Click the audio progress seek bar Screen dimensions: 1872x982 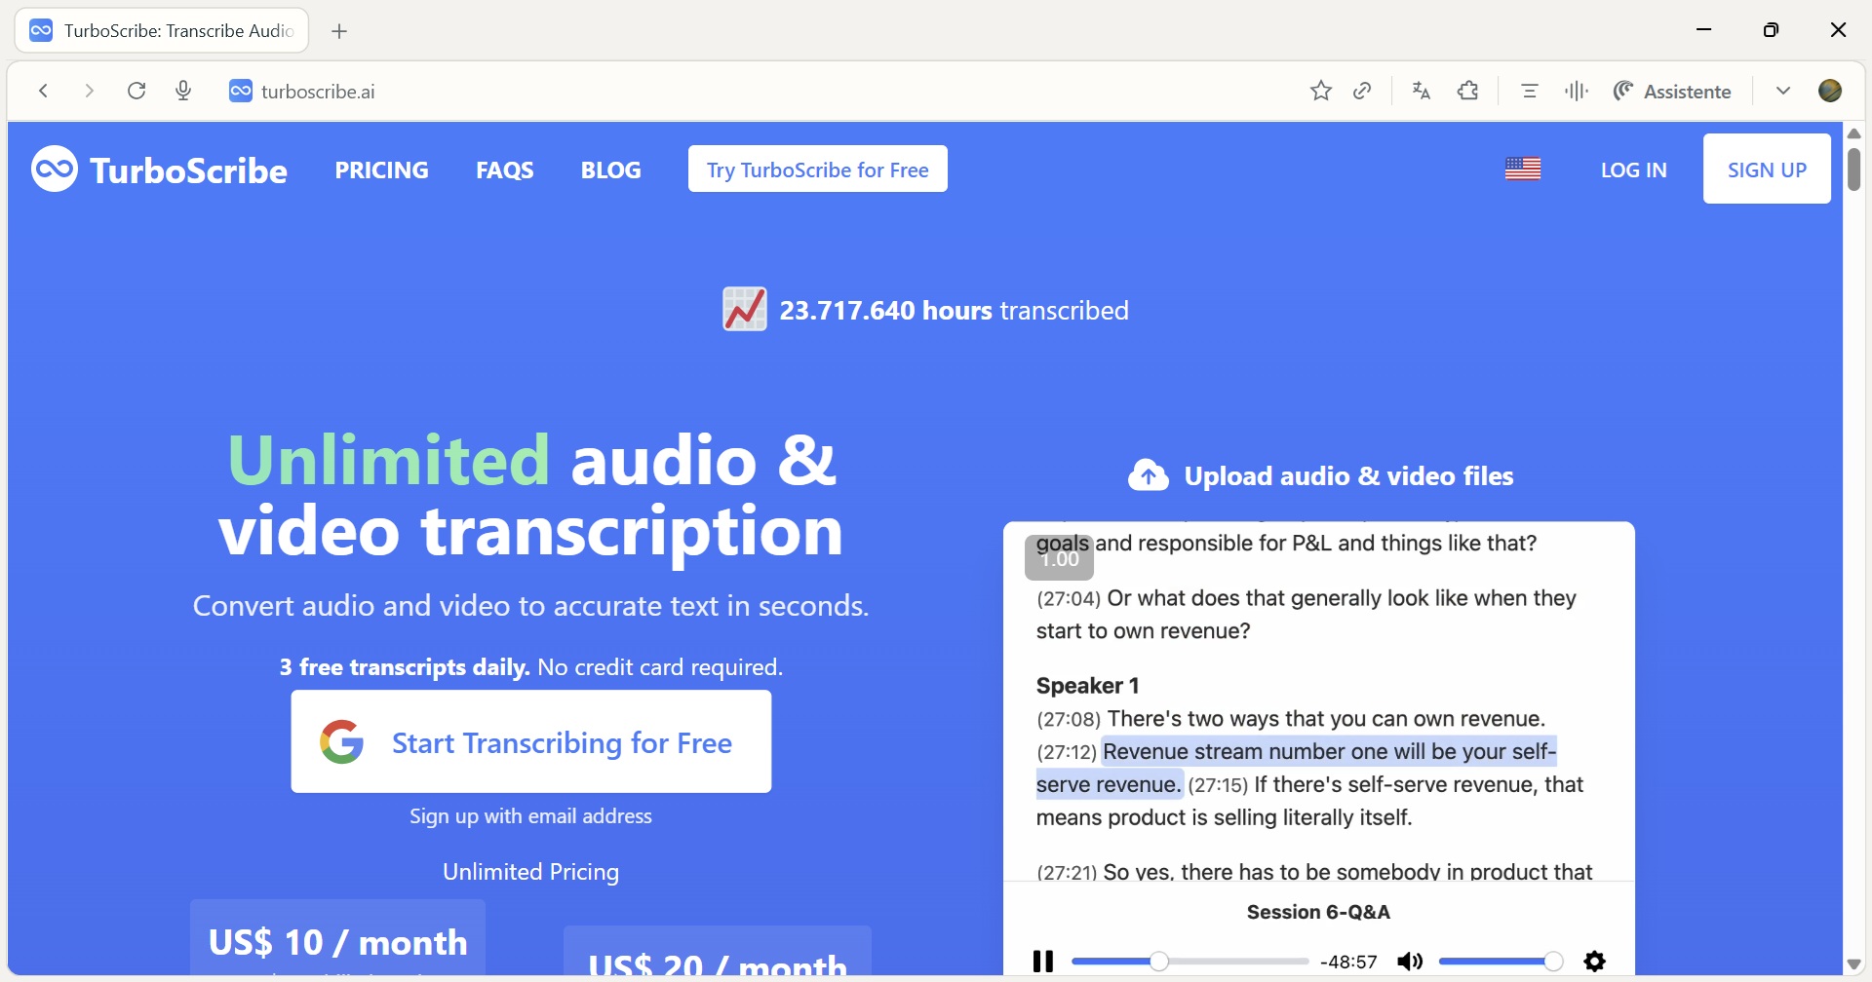coord(1189,962)
